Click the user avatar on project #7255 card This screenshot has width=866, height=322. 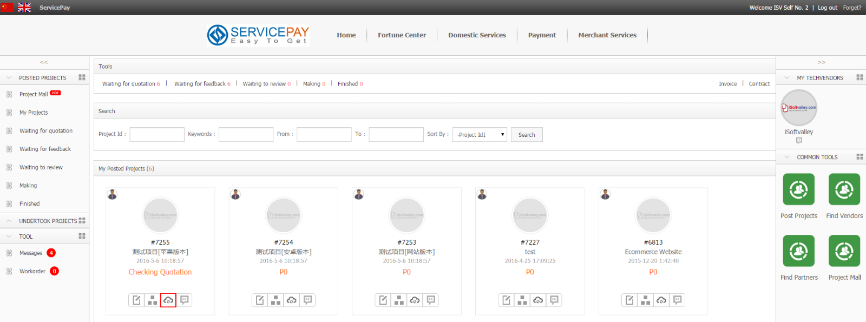[113, 194]
